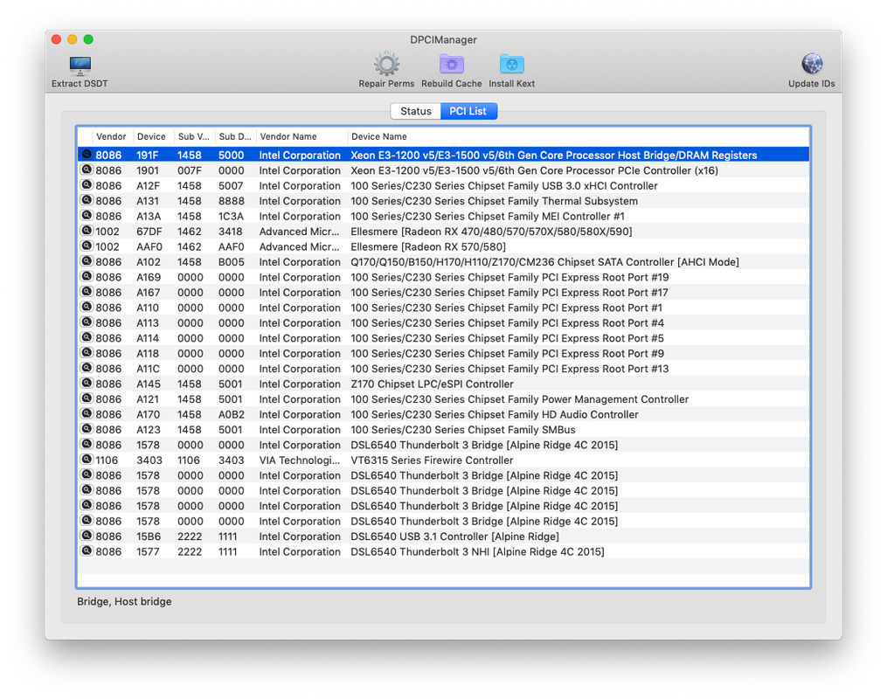Screen dimensions: 887x699
Task: Click the lookup icon on device 1901 row
Action: click(87, 170)
